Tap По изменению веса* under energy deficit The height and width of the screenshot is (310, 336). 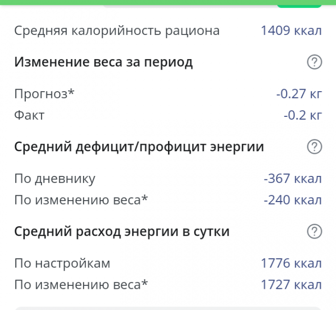81,200
